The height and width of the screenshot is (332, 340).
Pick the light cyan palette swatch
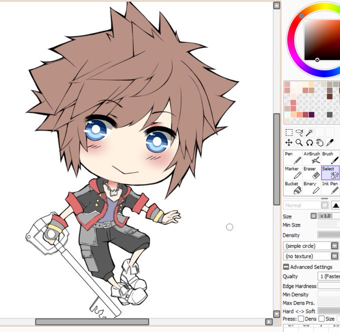click(287, 114)
